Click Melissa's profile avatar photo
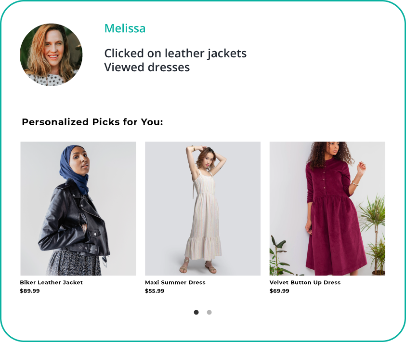 (x=52, y=54)
